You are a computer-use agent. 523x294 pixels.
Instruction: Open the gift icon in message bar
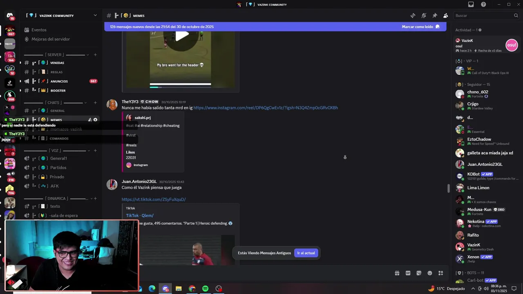click(x=397, y=273)
